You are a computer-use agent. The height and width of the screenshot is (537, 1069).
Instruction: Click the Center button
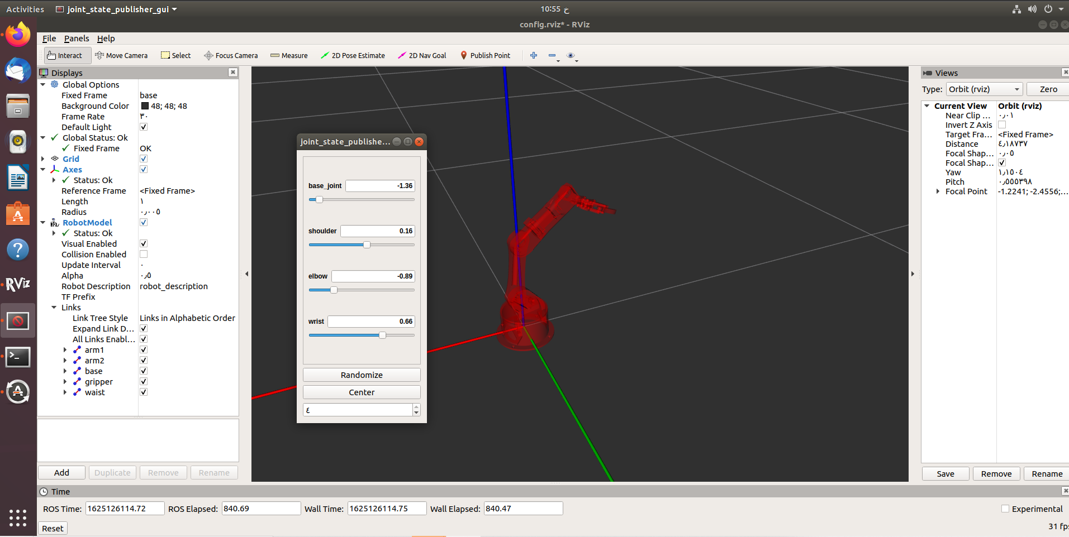361,392
